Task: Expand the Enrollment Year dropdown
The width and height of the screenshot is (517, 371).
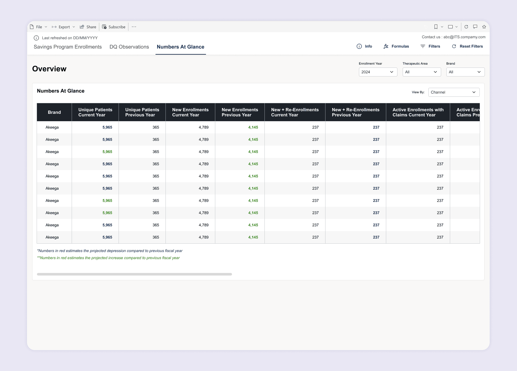Action: coord(378,72)
